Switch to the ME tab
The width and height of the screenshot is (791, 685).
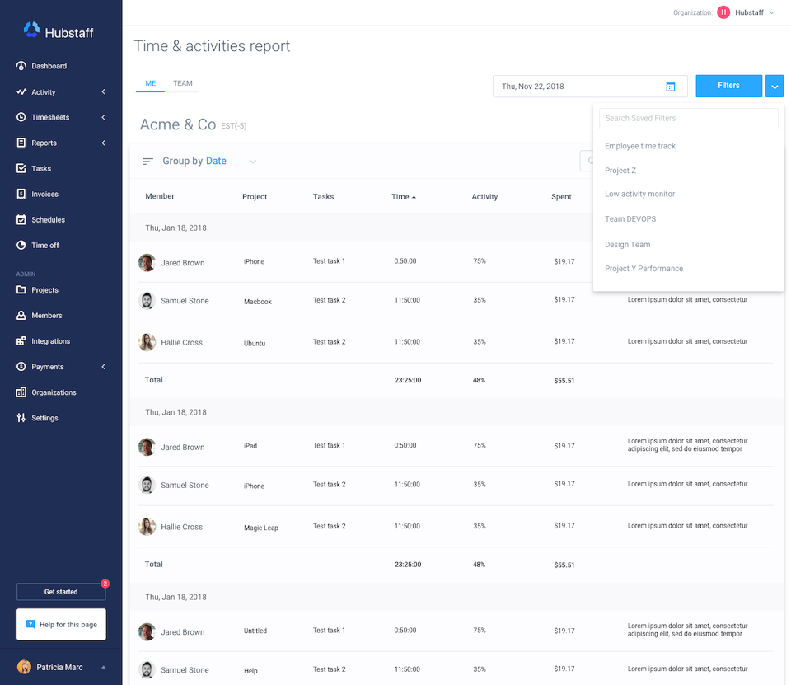pyautogui.click(x=150, y=83)
